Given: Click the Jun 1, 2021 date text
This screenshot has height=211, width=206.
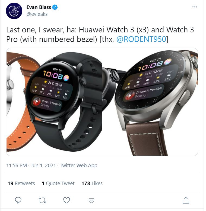Looking at the screenshot, I should (43, 165).
